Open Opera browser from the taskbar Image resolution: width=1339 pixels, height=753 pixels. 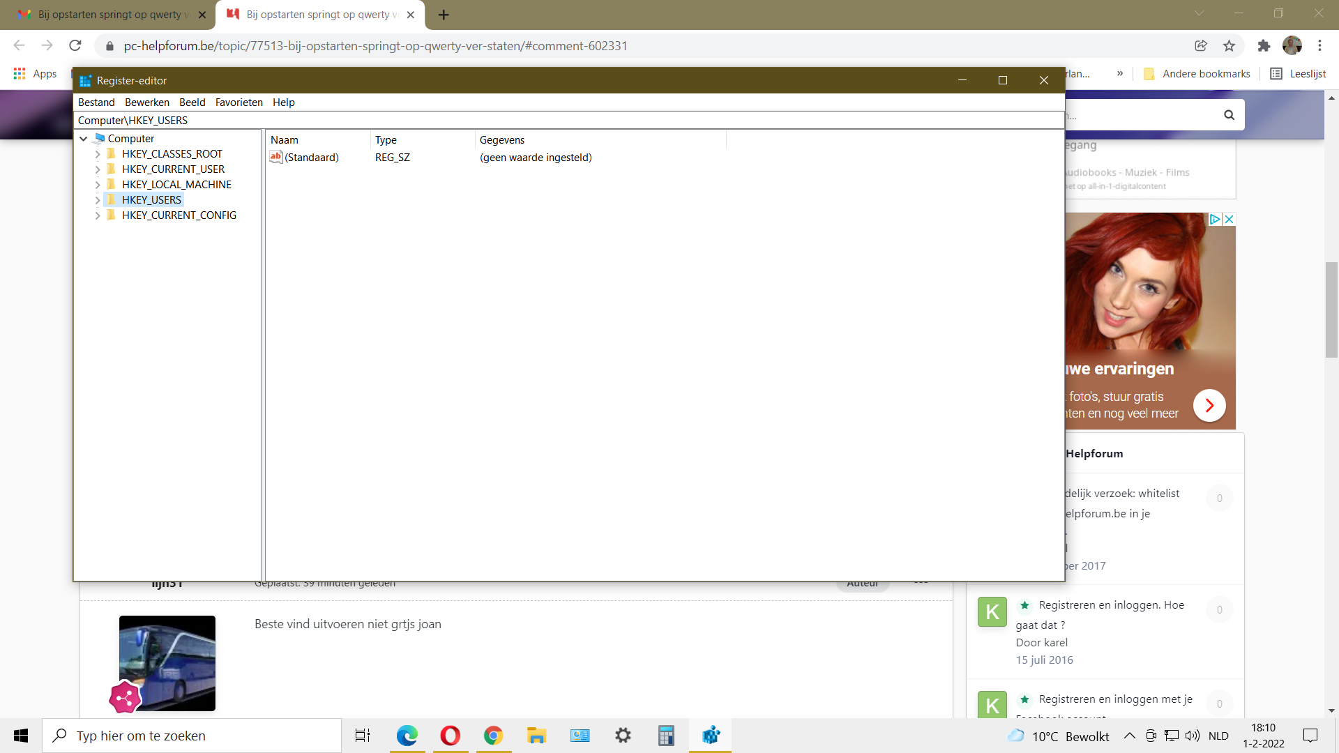[450, 736]
